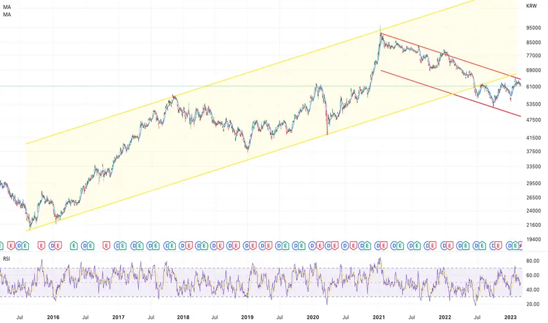Click the 33500 price axis label
Screen dimensions: 548x323
click(x=534, y=167)
